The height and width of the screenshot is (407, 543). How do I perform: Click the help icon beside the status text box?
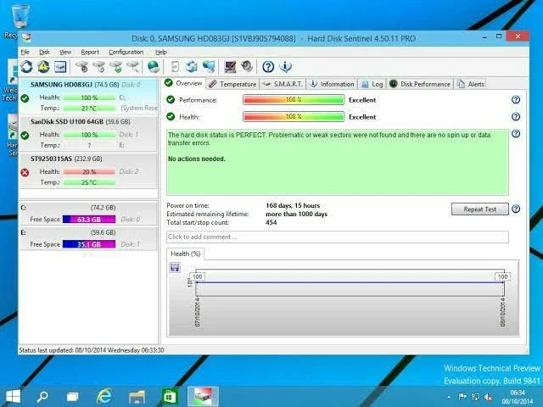click(x=516, y=134)
